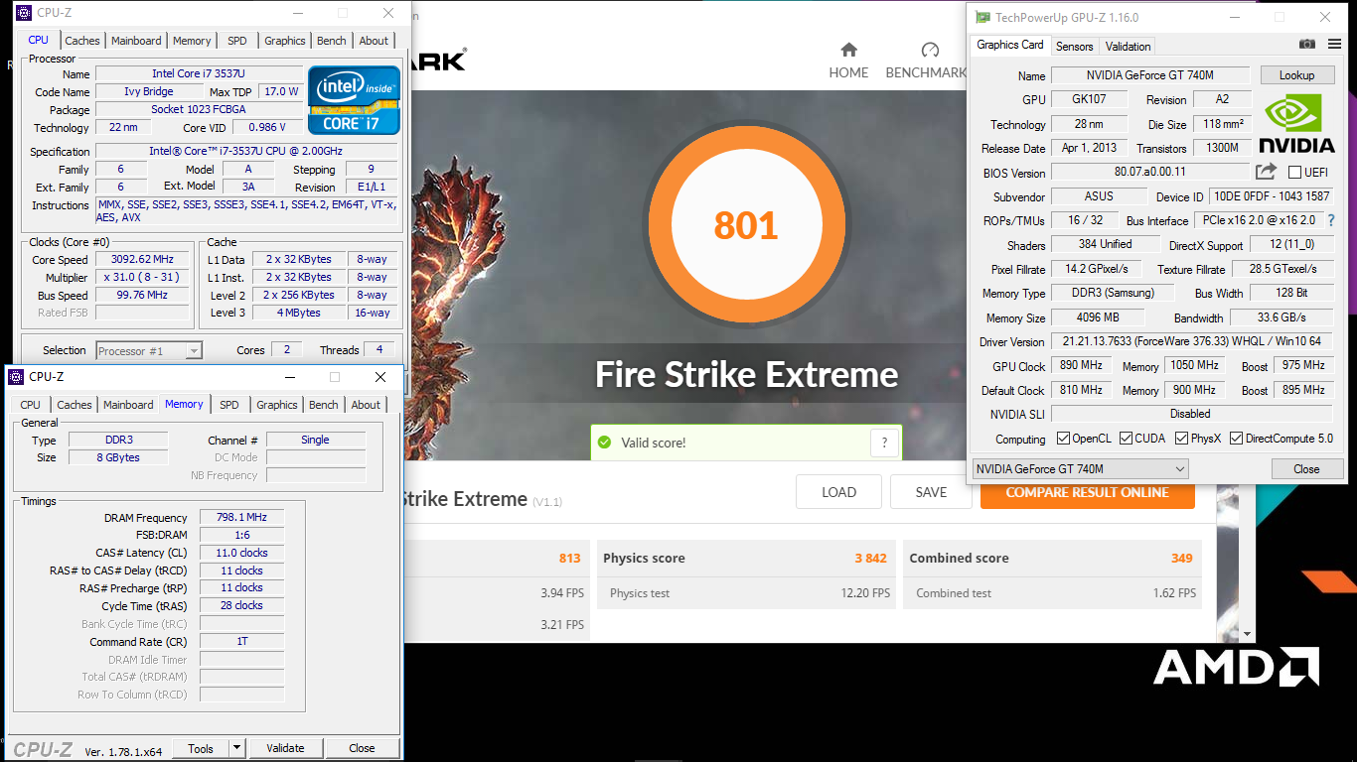
Task: Click the Core Speed value 3092.62 MHz
Action: point(142,260)
